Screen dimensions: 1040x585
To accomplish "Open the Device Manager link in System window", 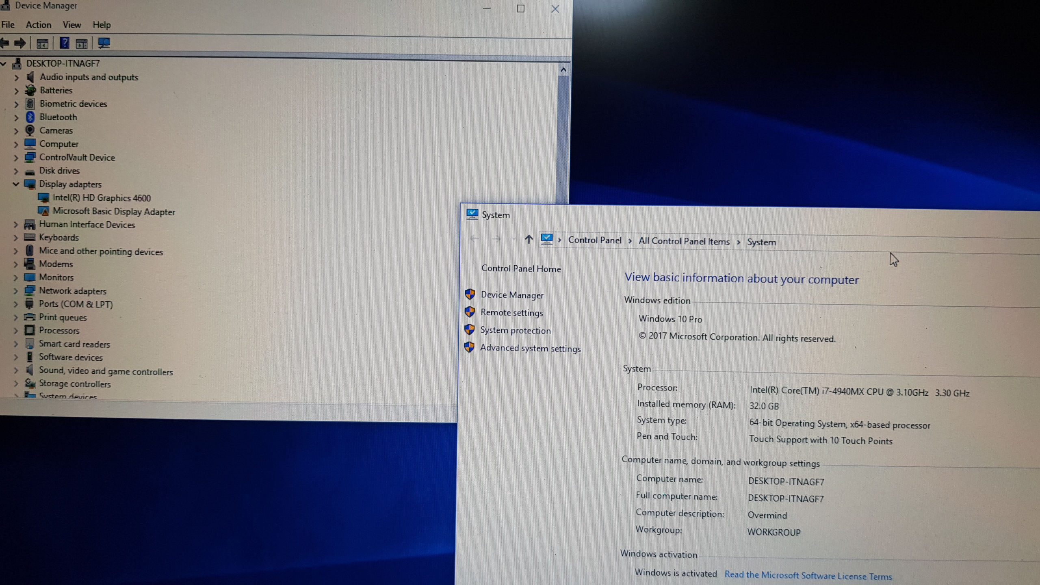I will click(512, 295).
